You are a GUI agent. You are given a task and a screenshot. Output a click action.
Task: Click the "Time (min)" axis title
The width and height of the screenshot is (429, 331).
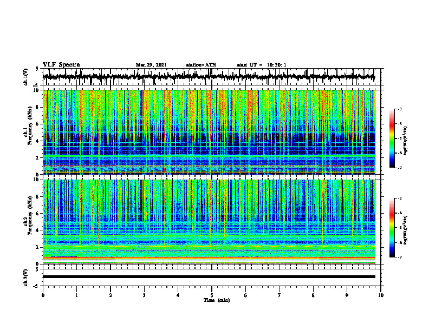(217, 300)
